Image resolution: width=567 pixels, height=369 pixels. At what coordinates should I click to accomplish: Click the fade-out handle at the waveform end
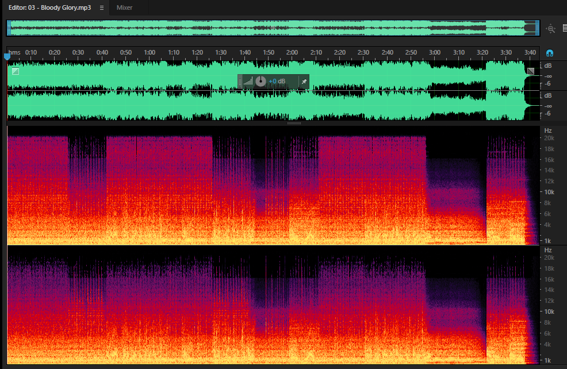(x=530, y=71)
